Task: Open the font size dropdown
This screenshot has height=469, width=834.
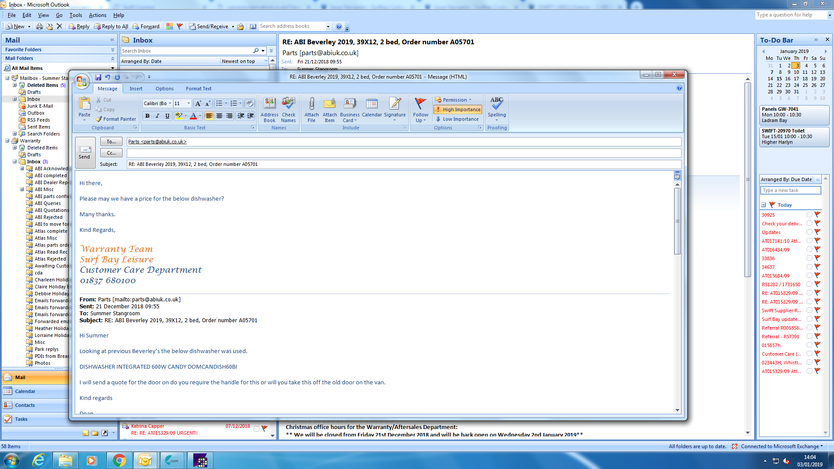Action: point(189,103)
